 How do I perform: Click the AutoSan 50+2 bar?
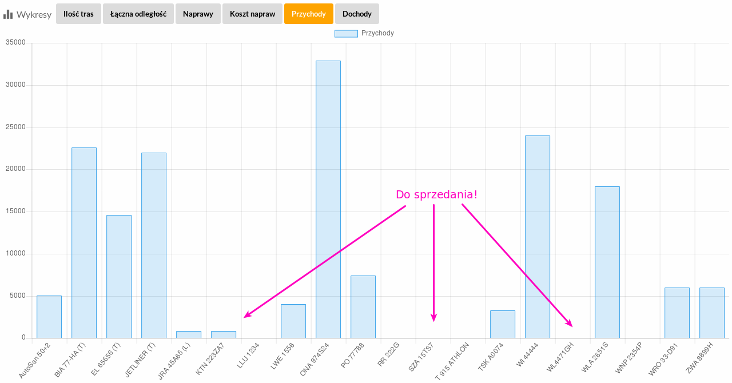tap(49, 317)
